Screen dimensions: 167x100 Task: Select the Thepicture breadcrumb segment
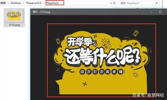tap(52, 3)
